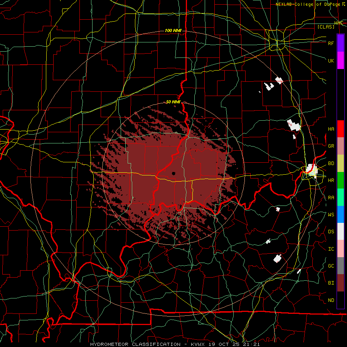The image size is (347, 347).
Task: Select the white DS legend swatch
Action: 340,231
